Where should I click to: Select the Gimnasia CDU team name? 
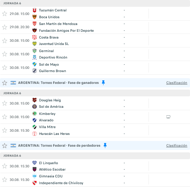click(51, 176)
